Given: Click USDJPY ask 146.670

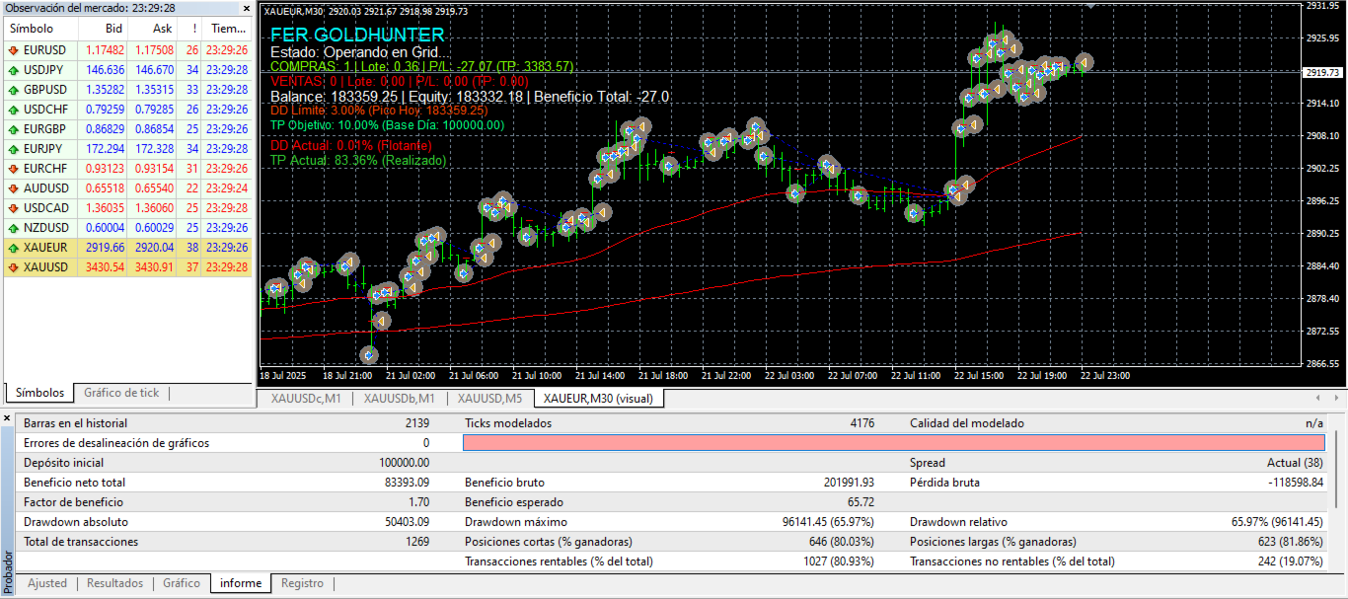Looking at the screenshot, I should [x=155, y=70].
